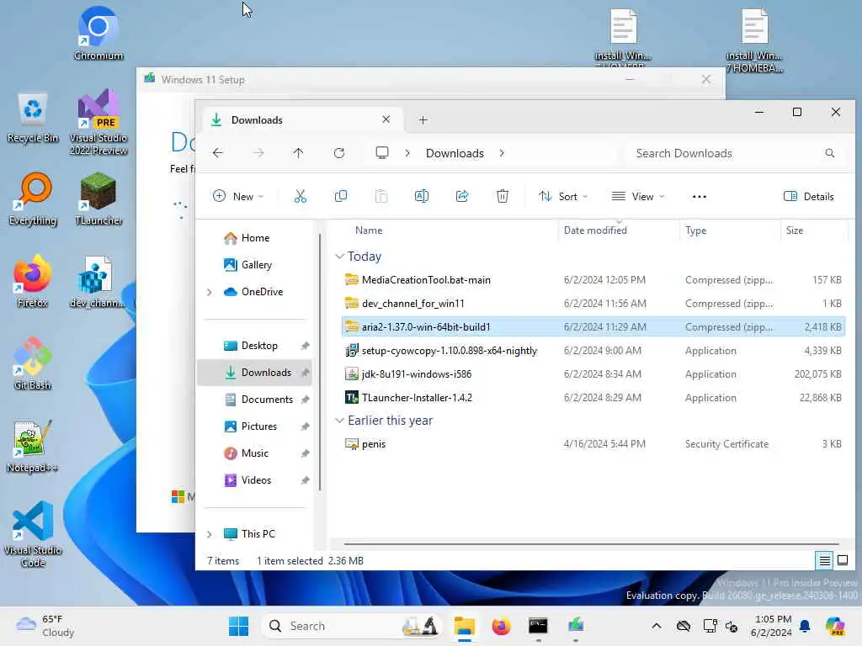This screenshot has height=646, width=862.
Task: Select the Git Bash desktop icon
Action: (x=33, y=363)
